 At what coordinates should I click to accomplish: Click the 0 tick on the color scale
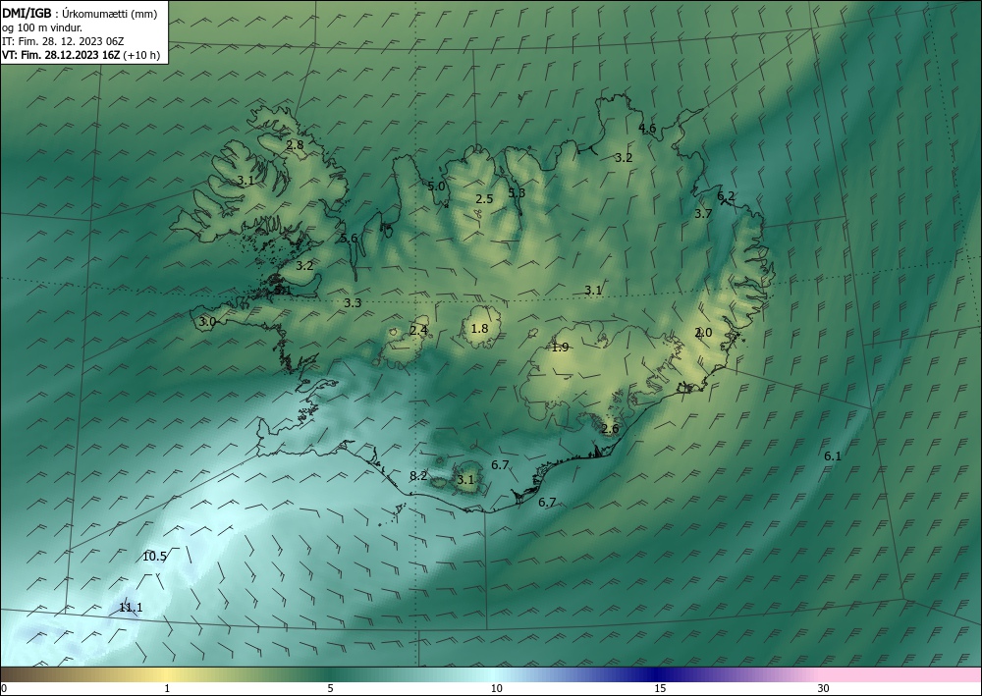pos(4,688)
